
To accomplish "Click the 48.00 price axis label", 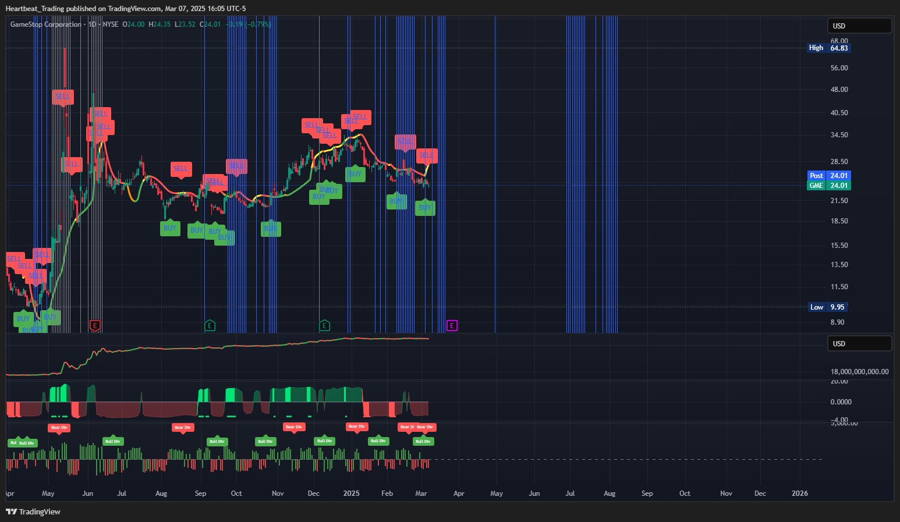I will tap(839, 90).
